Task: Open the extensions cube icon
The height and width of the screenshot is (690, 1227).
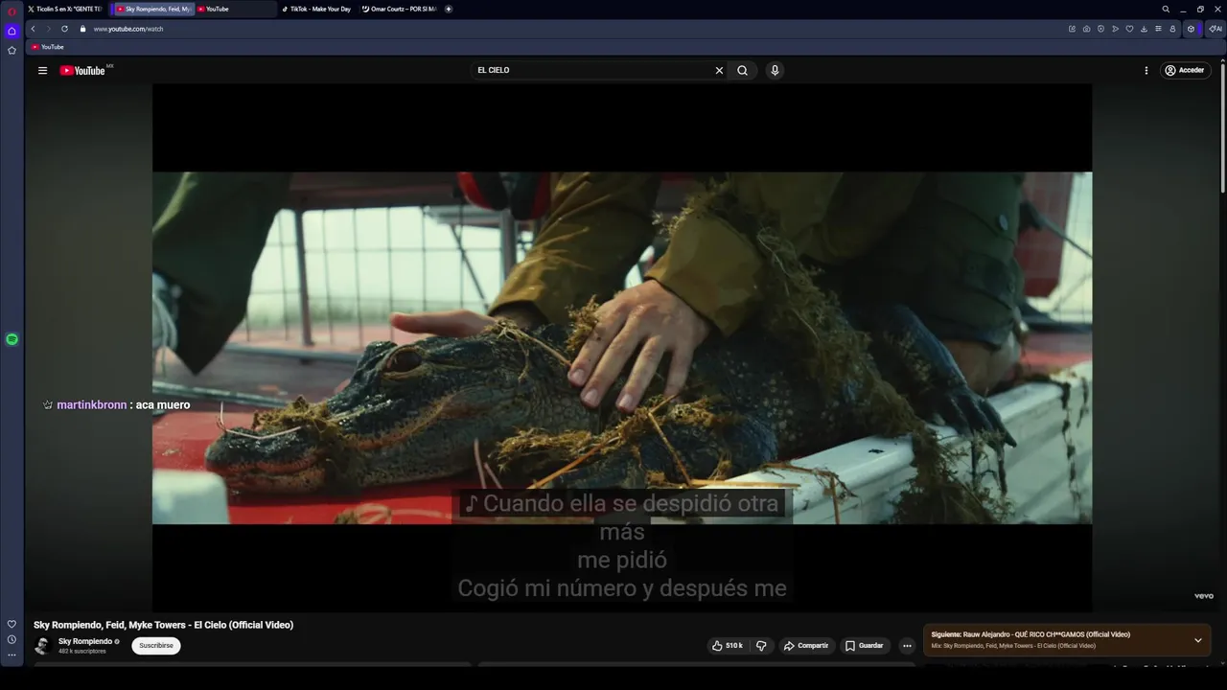Action: (1192, 29)
